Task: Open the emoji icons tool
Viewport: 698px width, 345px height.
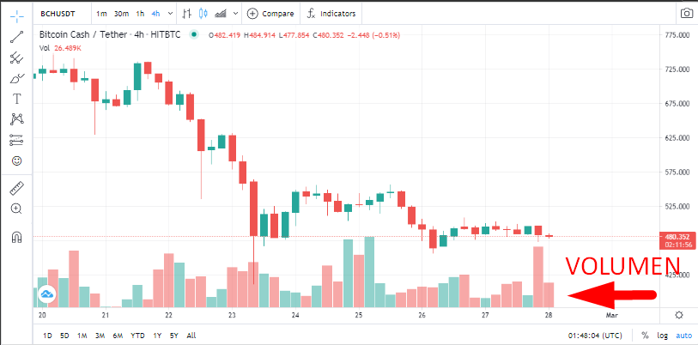Action: coord(17,160)
